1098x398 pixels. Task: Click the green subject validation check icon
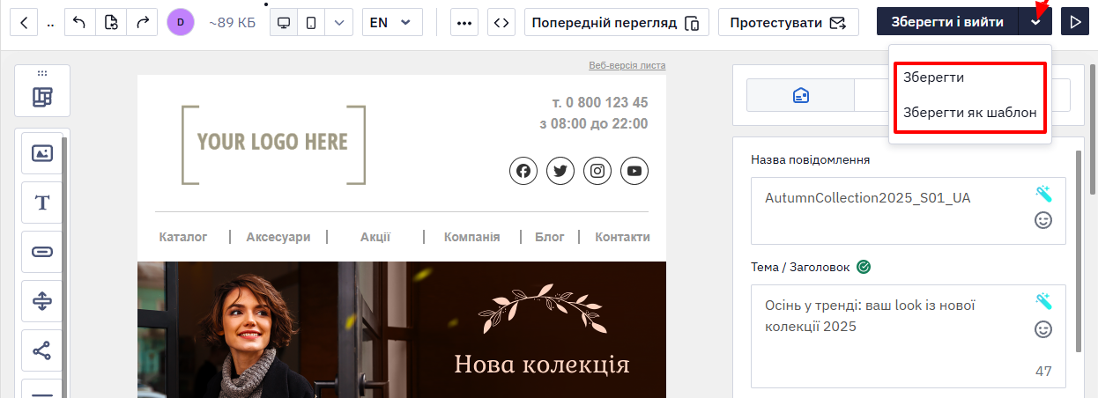click(x=864, y=267)
